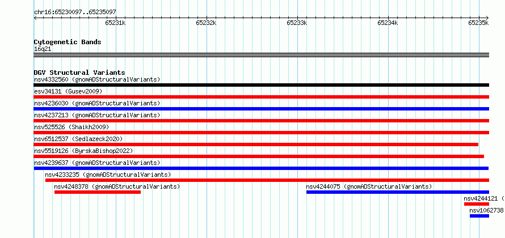
Task: Open the nsv525526 (Shaikh2009) label
Action: [x=71, y=127]
